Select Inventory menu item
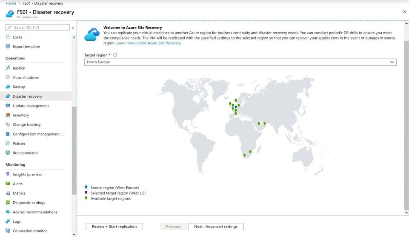This screenshot has width=409, height=237. point(21,115)
